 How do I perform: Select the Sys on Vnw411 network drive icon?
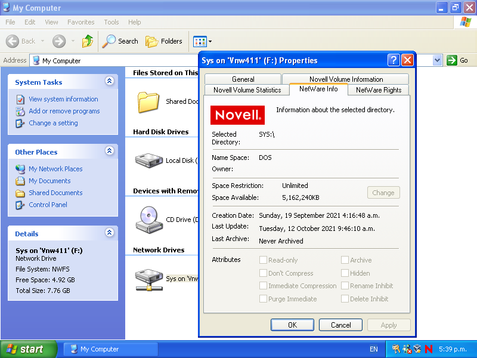click(148, 279)
